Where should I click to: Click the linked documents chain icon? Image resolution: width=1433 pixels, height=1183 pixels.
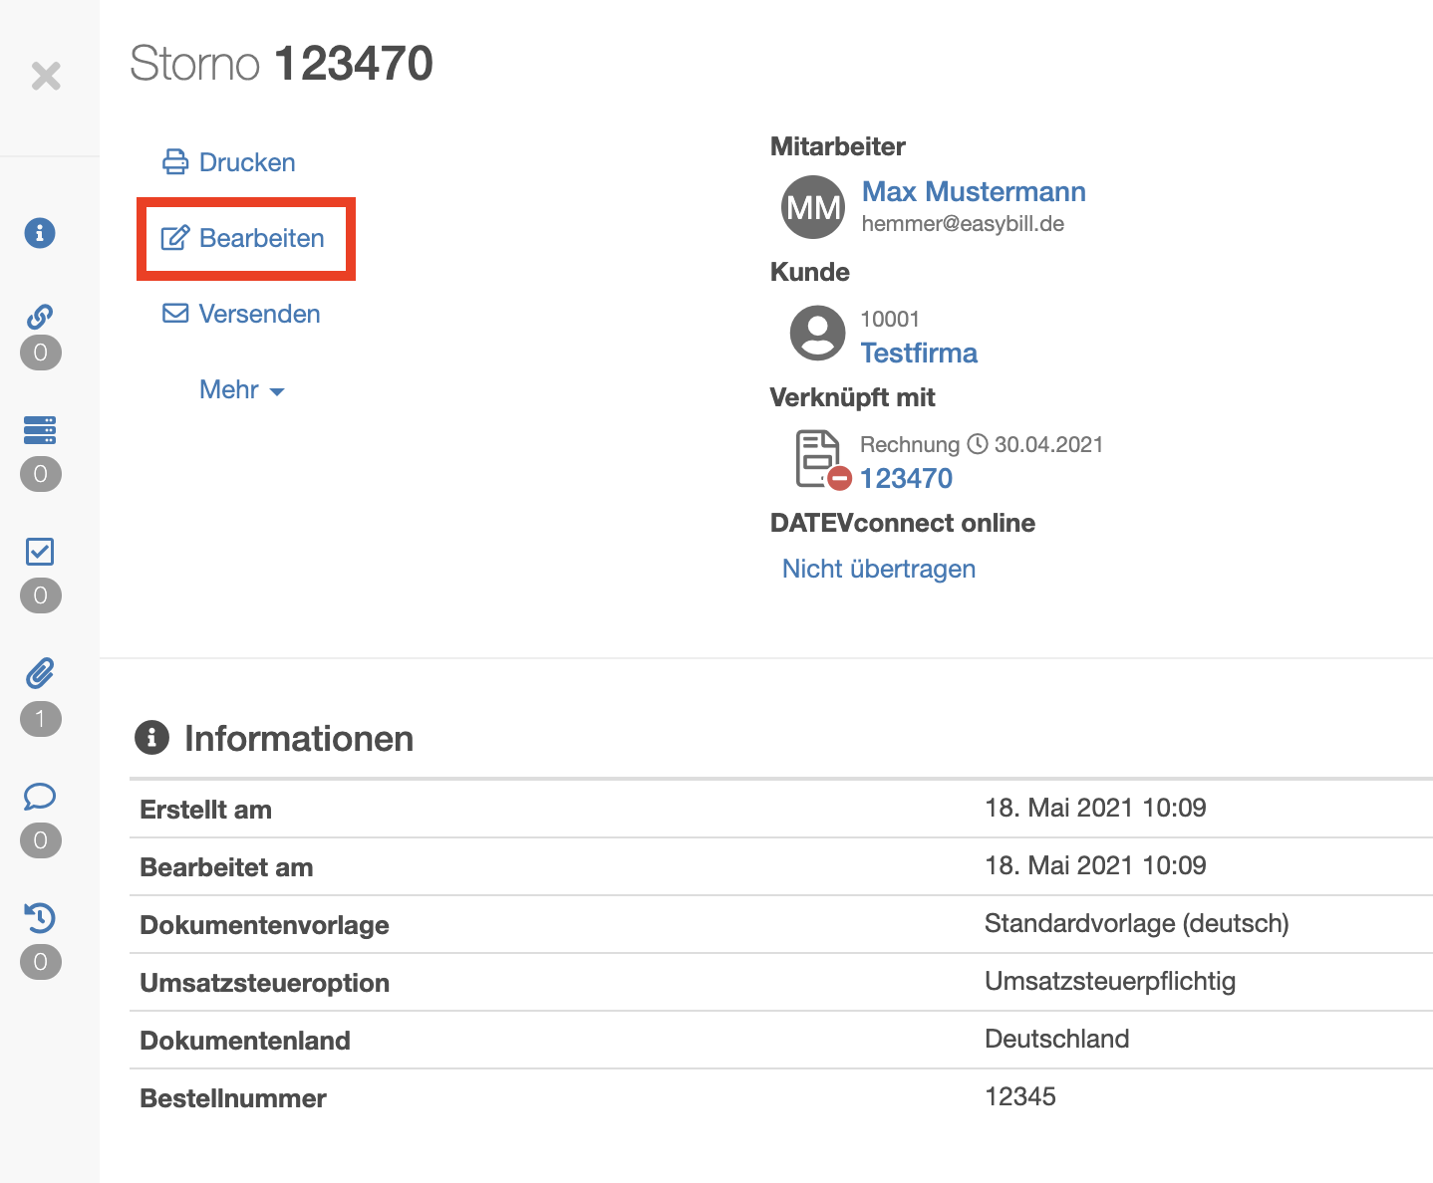click(x=40, y=317)
